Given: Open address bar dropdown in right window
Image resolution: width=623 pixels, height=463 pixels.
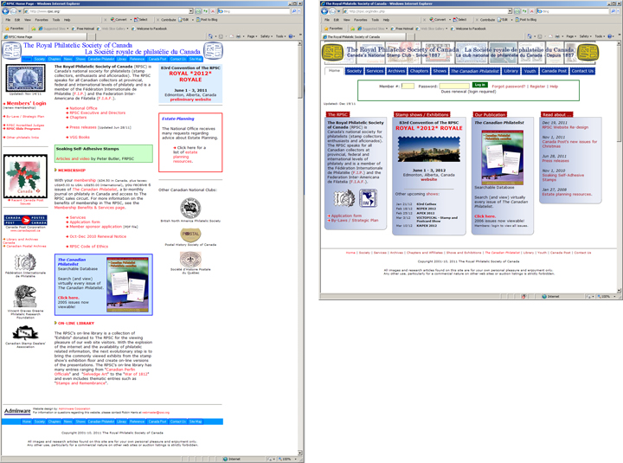Looking at the screenshot, I should [x=510, y=11].
